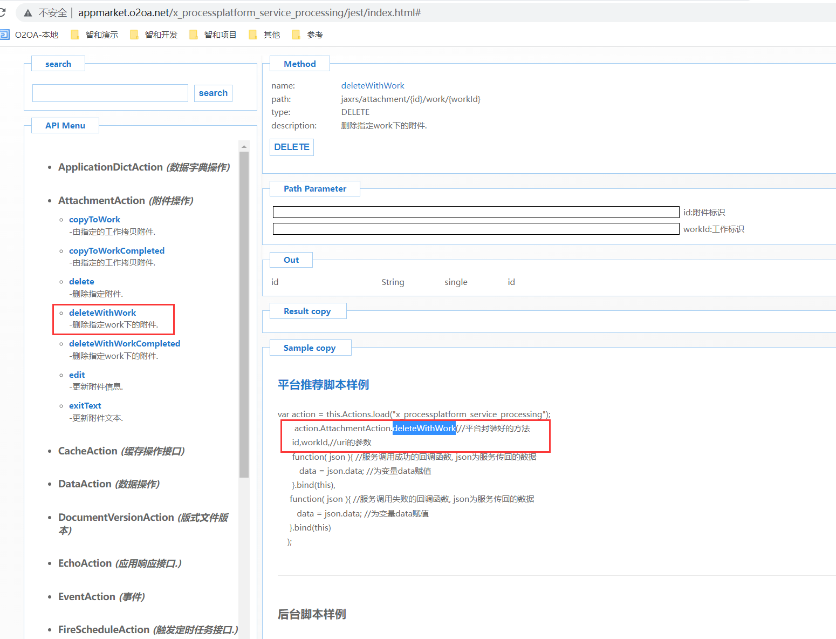836x639 pixels.
Task: Click the Out section label
Action: (x=291, y=260)
